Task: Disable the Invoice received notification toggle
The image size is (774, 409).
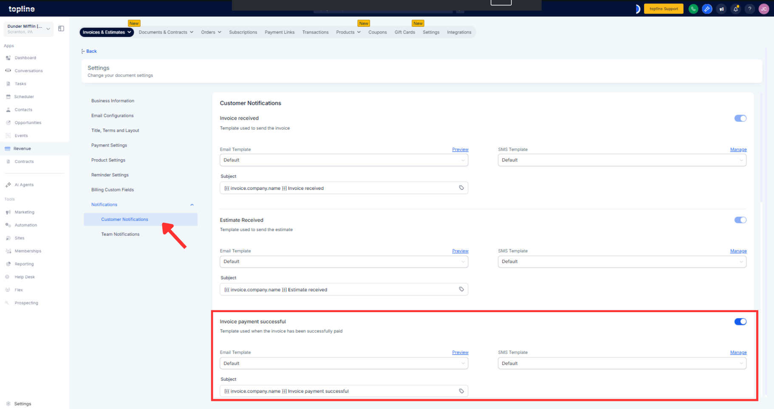Action: click(x=740, y=118)
